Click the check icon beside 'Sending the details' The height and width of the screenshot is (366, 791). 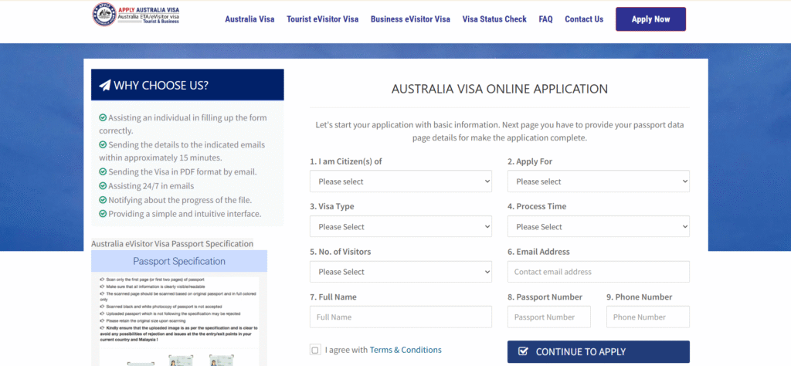(103, 144)
